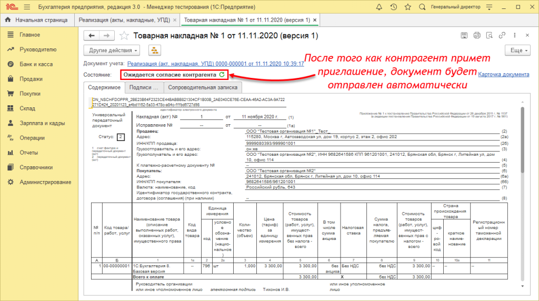
Task: Expand Другие действия dropdown
Action: (x=112, y=50)
